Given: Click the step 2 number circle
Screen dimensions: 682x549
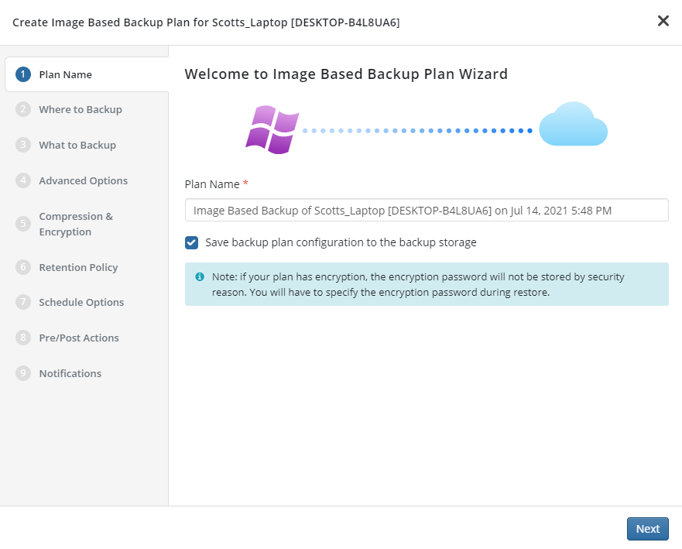Looking at the screenshot, I should tap(23, 109).
